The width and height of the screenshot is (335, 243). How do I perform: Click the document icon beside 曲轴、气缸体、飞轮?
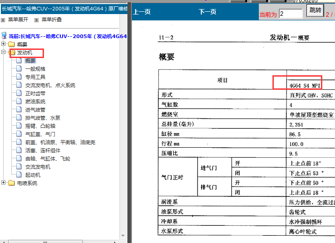tap(19, 158)
